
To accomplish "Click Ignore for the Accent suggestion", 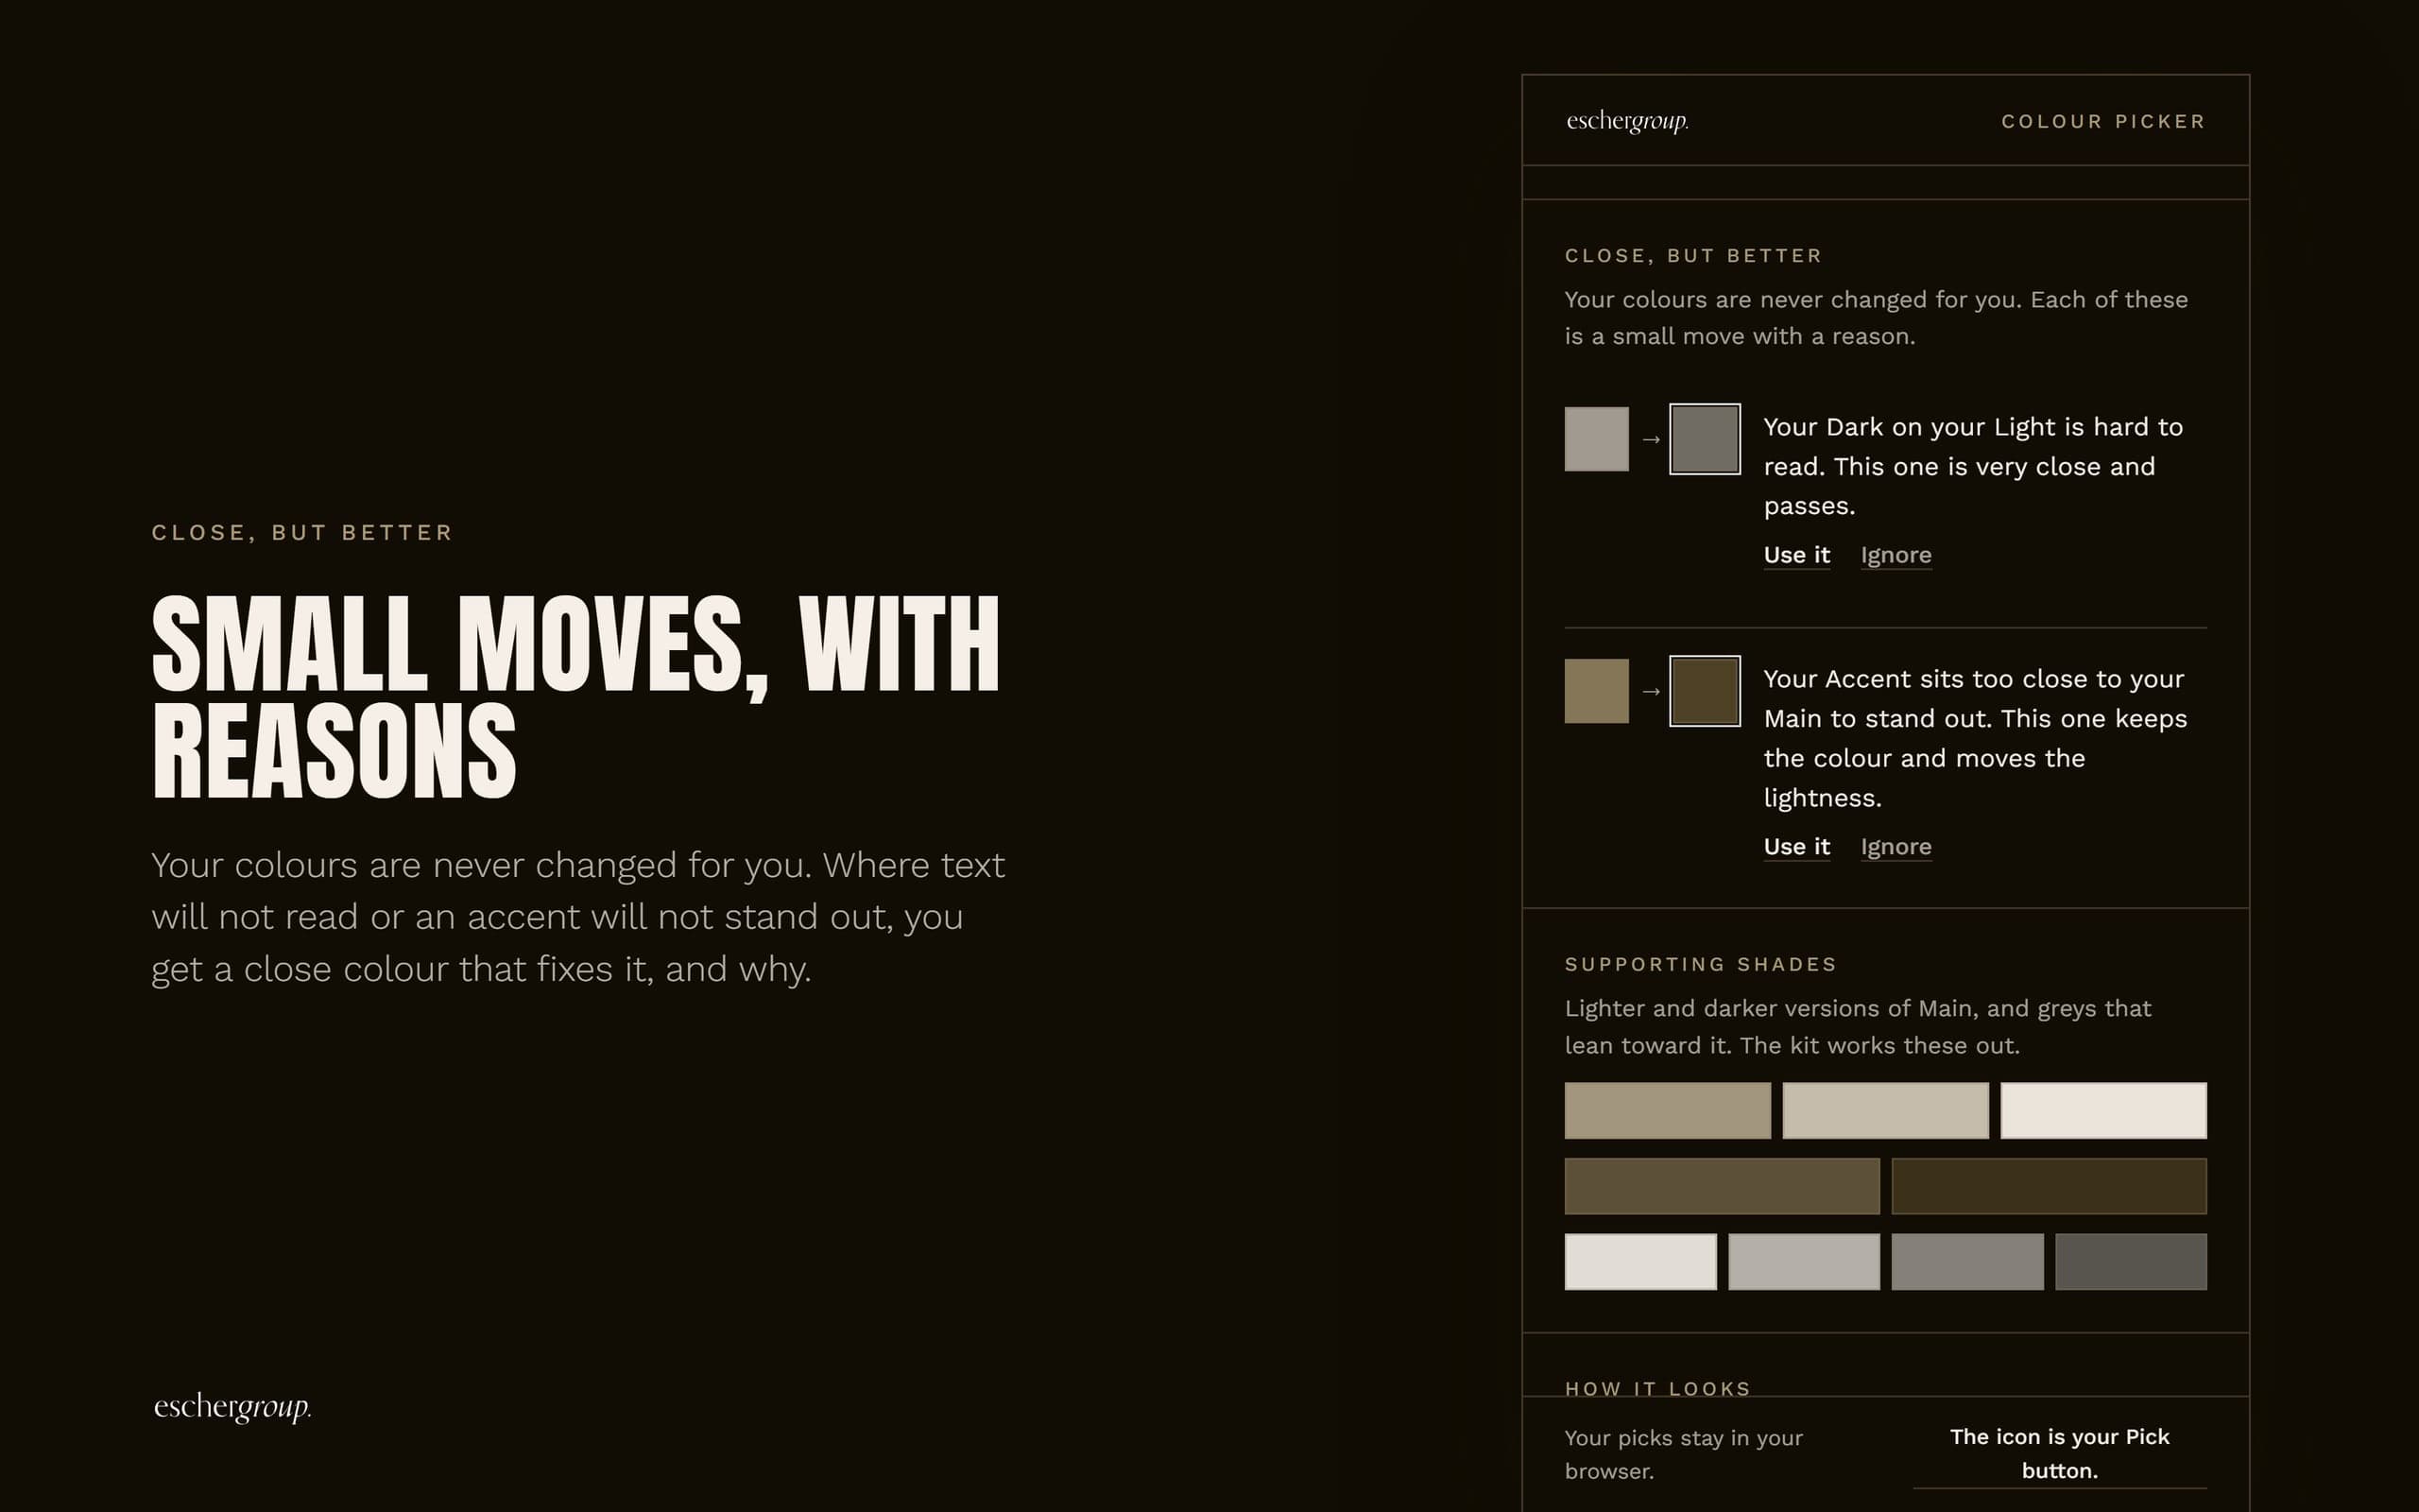I will (x=1896, y=847).
